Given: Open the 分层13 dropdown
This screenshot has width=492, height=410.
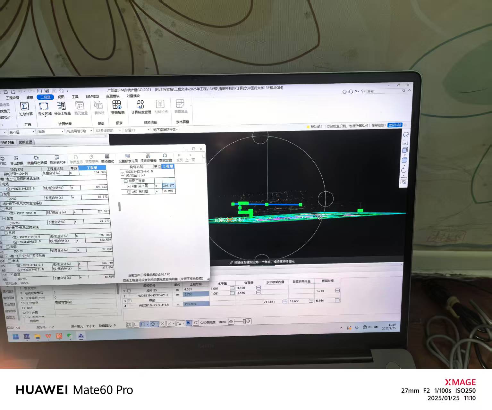Looking at the screenshot, I should (x=137, y=130).
